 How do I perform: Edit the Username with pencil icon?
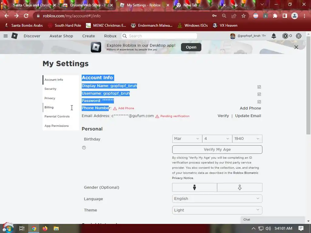(x=259, y=94)
